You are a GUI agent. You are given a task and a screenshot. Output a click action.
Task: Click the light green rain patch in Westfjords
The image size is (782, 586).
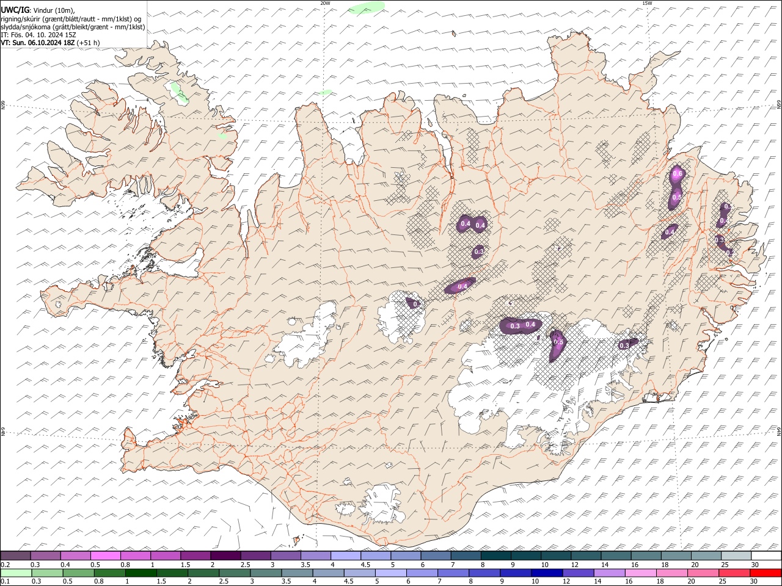click(x=180, y=93)
